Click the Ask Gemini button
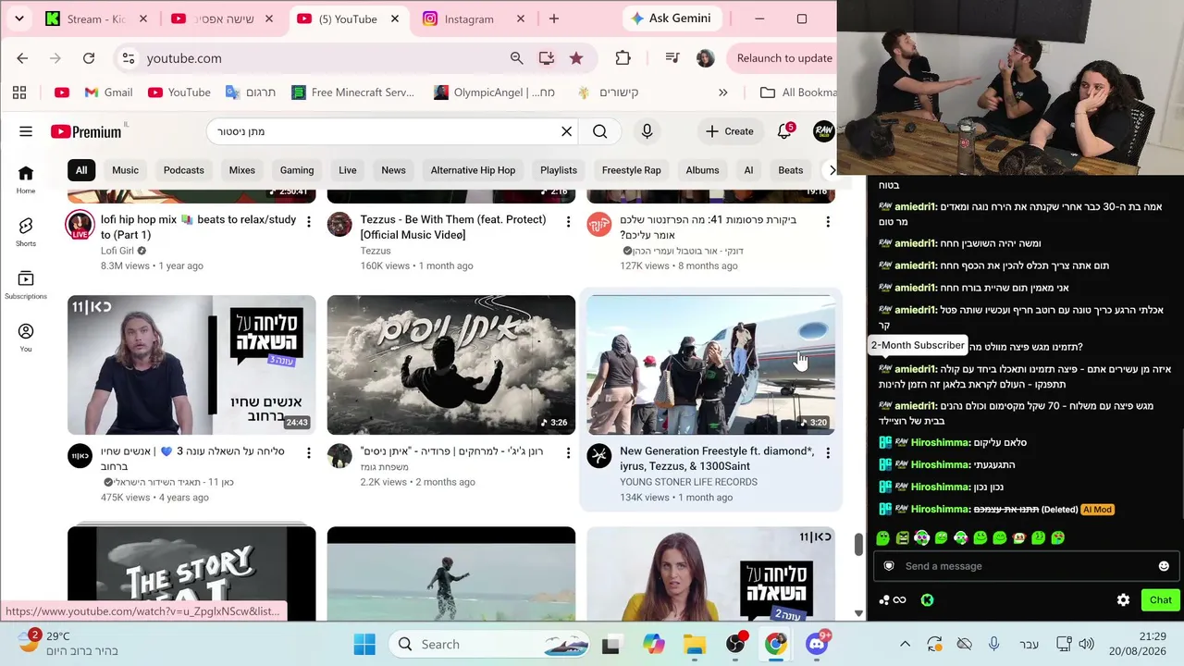This screenshot has width=1184, height=666. pos(672,18)
